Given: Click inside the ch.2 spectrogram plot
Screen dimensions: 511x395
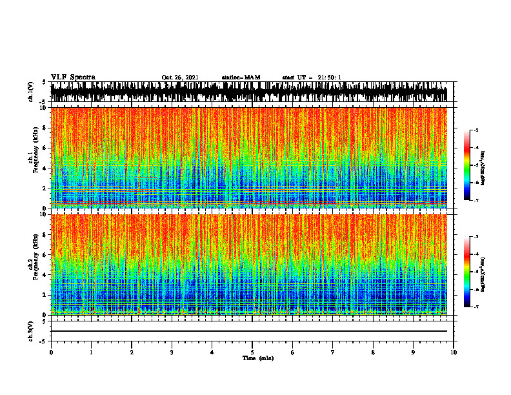Looking at the screenshot, I should [249, 265].
